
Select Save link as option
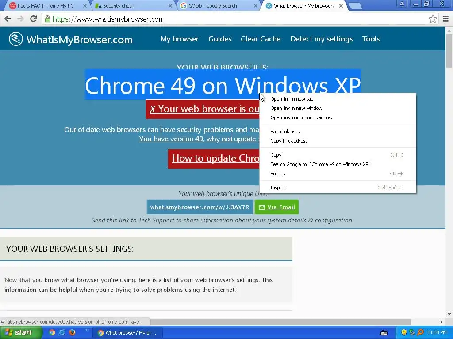[338, 132]
